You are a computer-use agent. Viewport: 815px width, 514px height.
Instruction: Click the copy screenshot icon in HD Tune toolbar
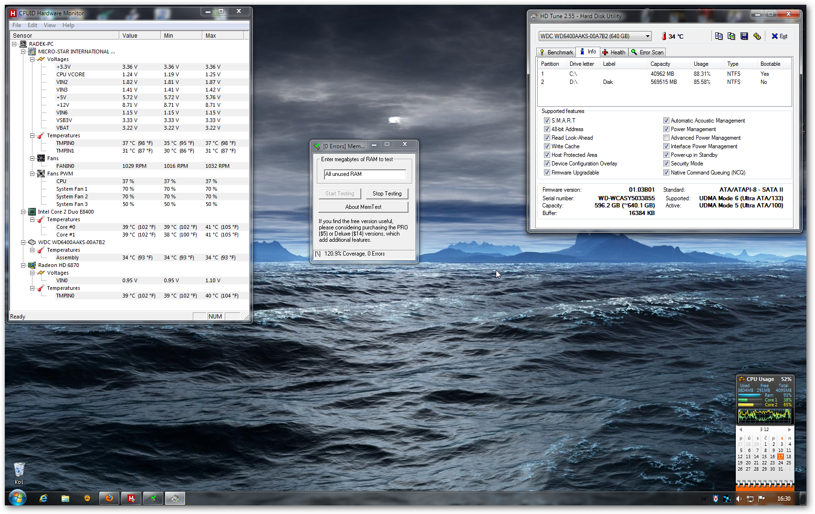click(731, 36)
